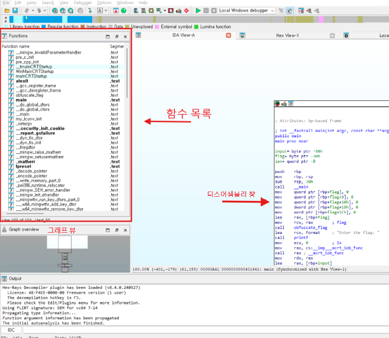
Task: Click the function icon beside main
Action: pyautogui.click(x=11, y=100)
